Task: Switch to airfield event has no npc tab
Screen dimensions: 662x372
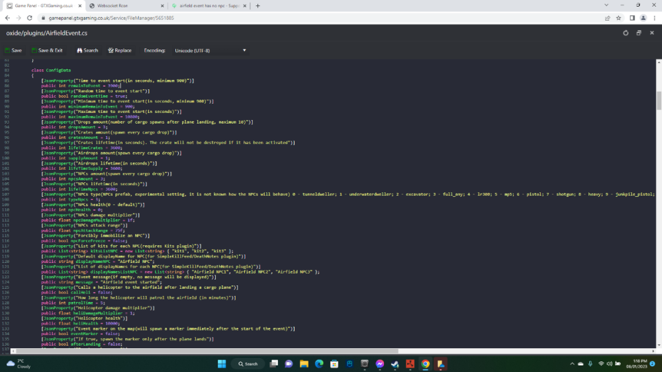Action: tap(209, 6)
